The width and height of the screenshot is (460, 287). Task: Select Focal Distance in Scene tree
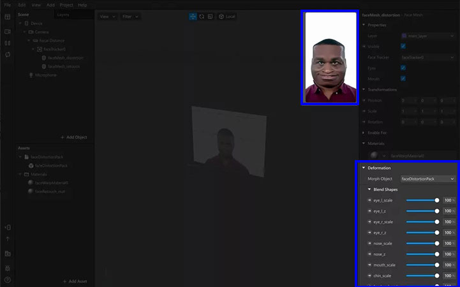(52, 40)
